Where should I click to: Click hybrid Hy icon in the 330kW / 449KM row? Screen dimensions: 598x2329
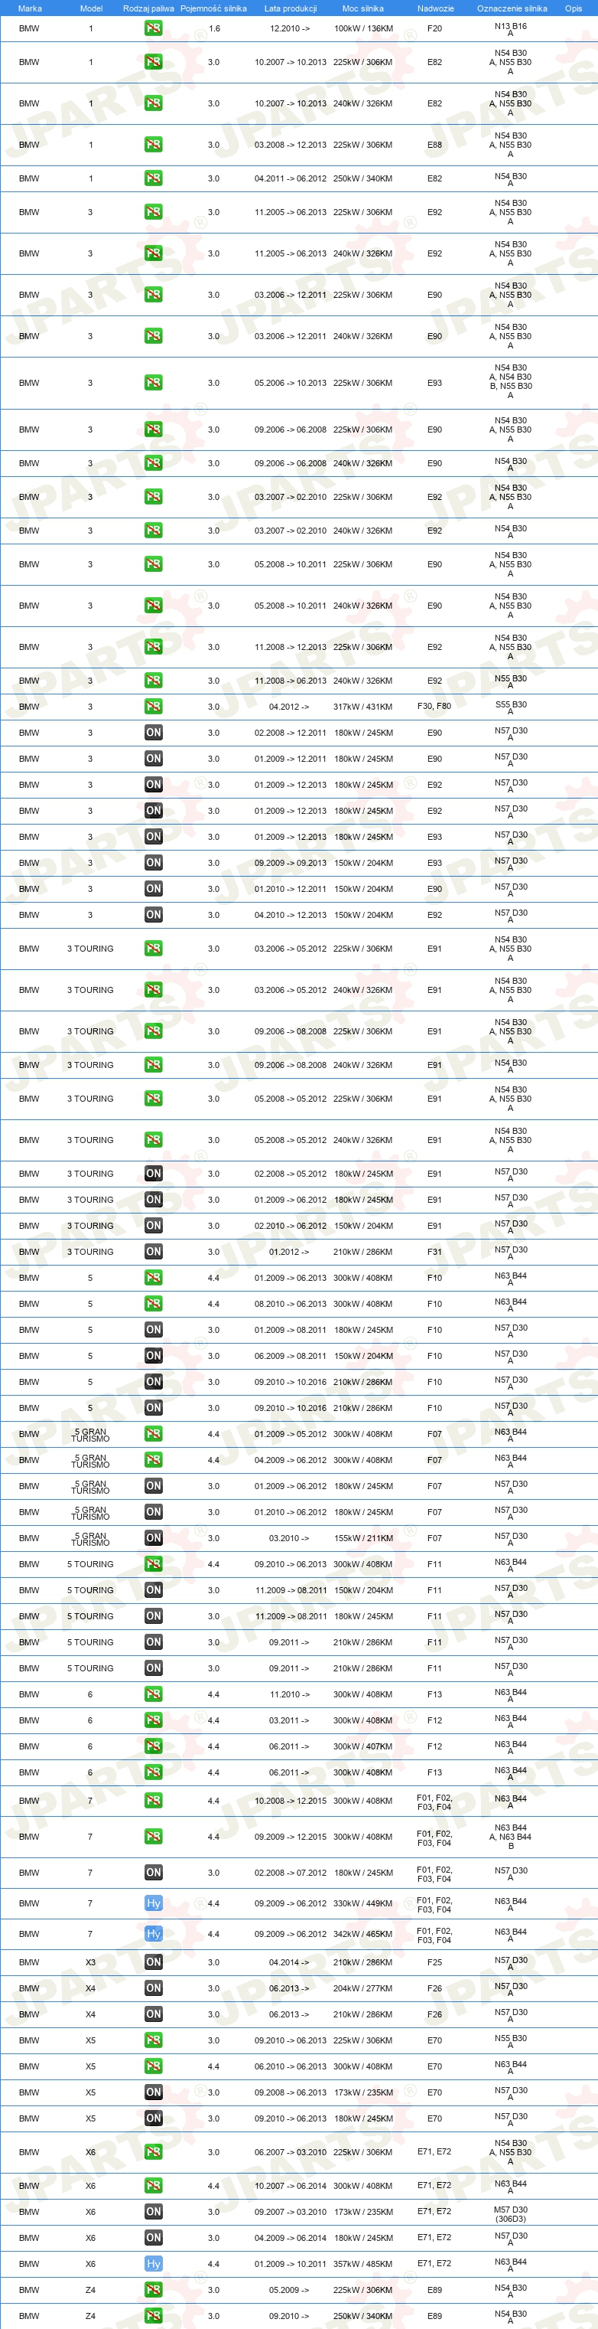tap(154, 1903)
